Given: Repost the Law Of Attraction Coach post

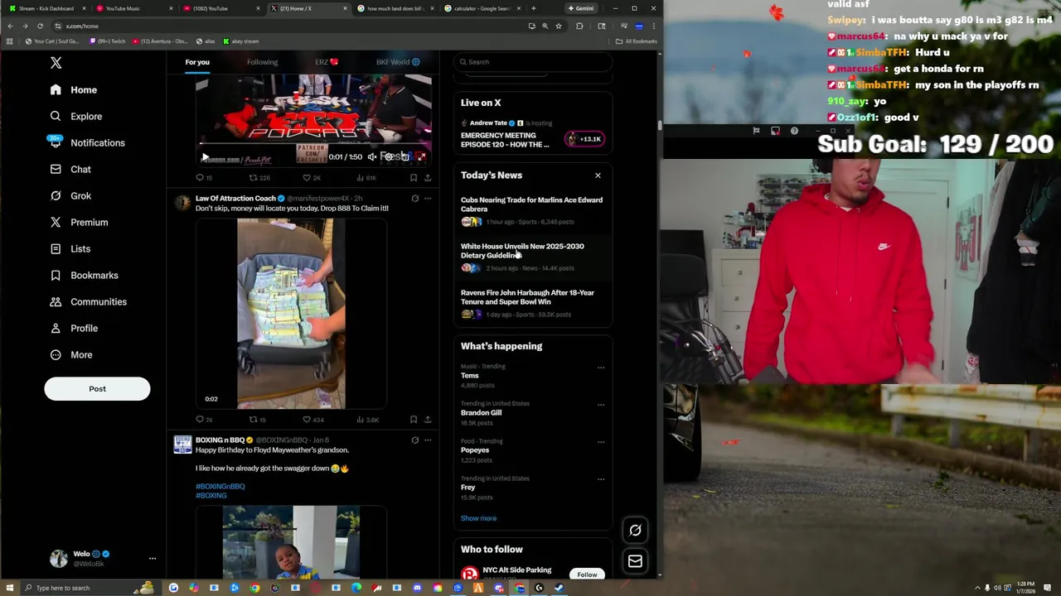Looking at the screenshot, I should click(x=257, y=420).
